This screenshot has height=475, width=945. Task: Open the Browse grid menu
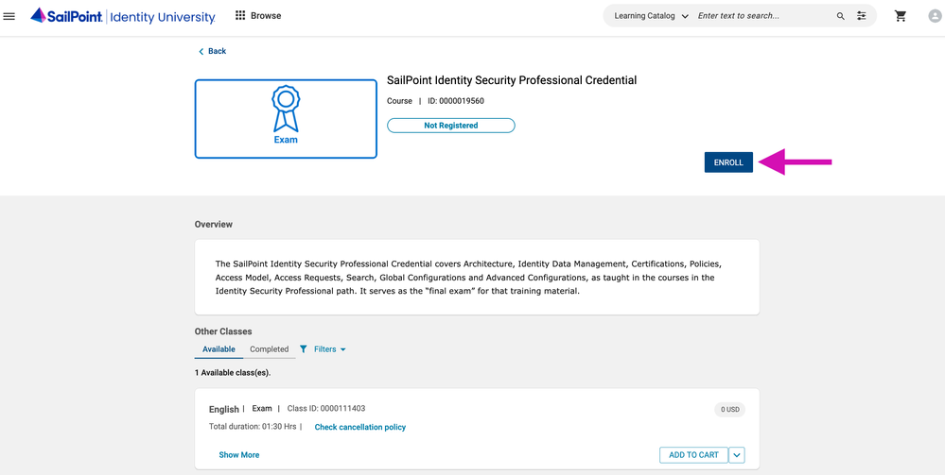click(258, 16)
